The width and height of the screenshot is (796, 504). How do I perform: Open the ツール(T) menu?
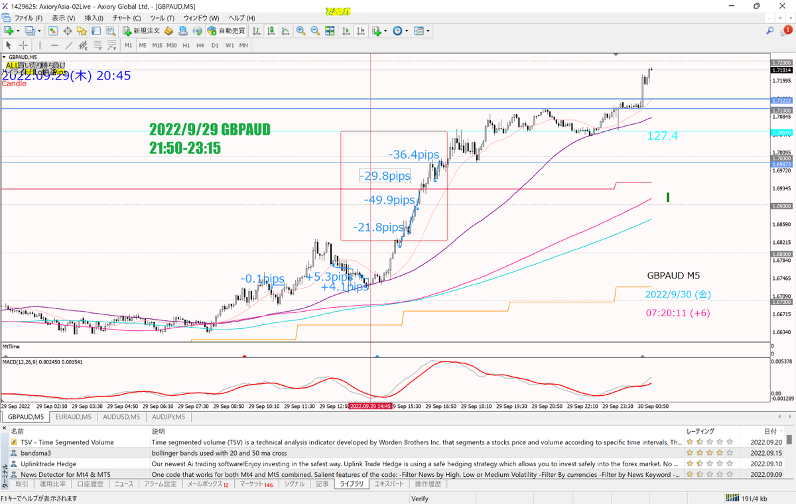tap(163, 18)
